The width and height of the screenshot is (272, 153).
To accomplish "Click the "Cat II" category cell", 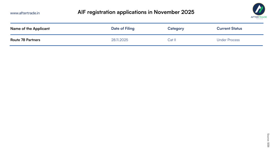I will click(172, 40).
